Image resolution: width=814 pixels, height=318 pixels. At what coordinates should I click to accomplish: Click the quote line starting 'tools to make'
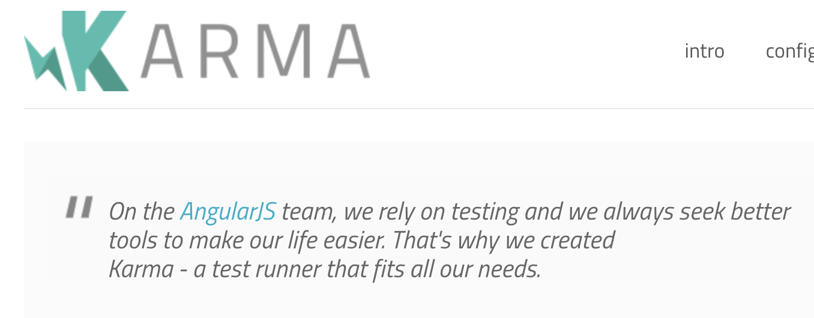click(x=362, y=241)
